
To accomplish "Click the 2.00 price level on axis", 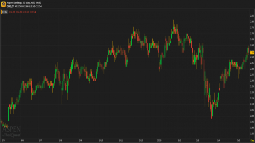I will 252,116.
